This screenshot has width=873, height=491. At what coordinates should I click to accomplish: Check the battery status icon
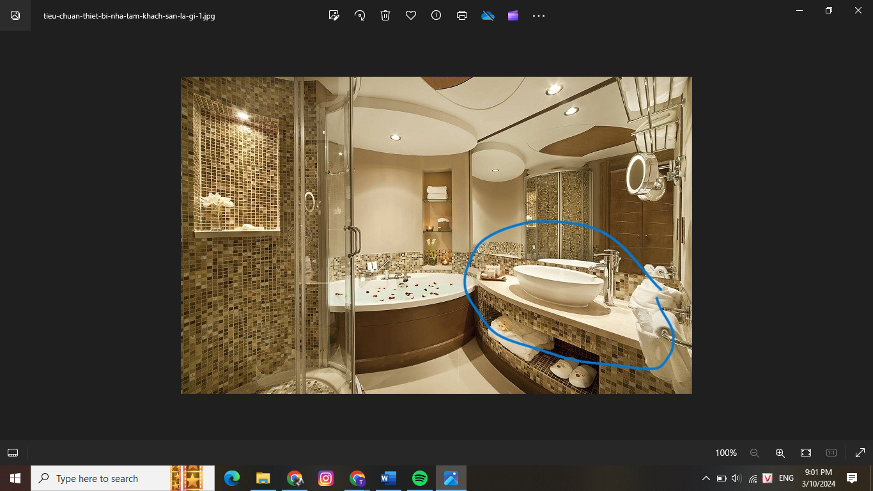722,478
